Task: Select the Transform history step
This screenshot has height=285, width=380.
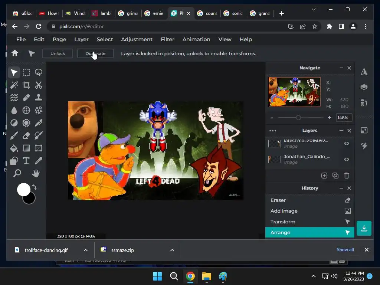Action: click(310, 222)
